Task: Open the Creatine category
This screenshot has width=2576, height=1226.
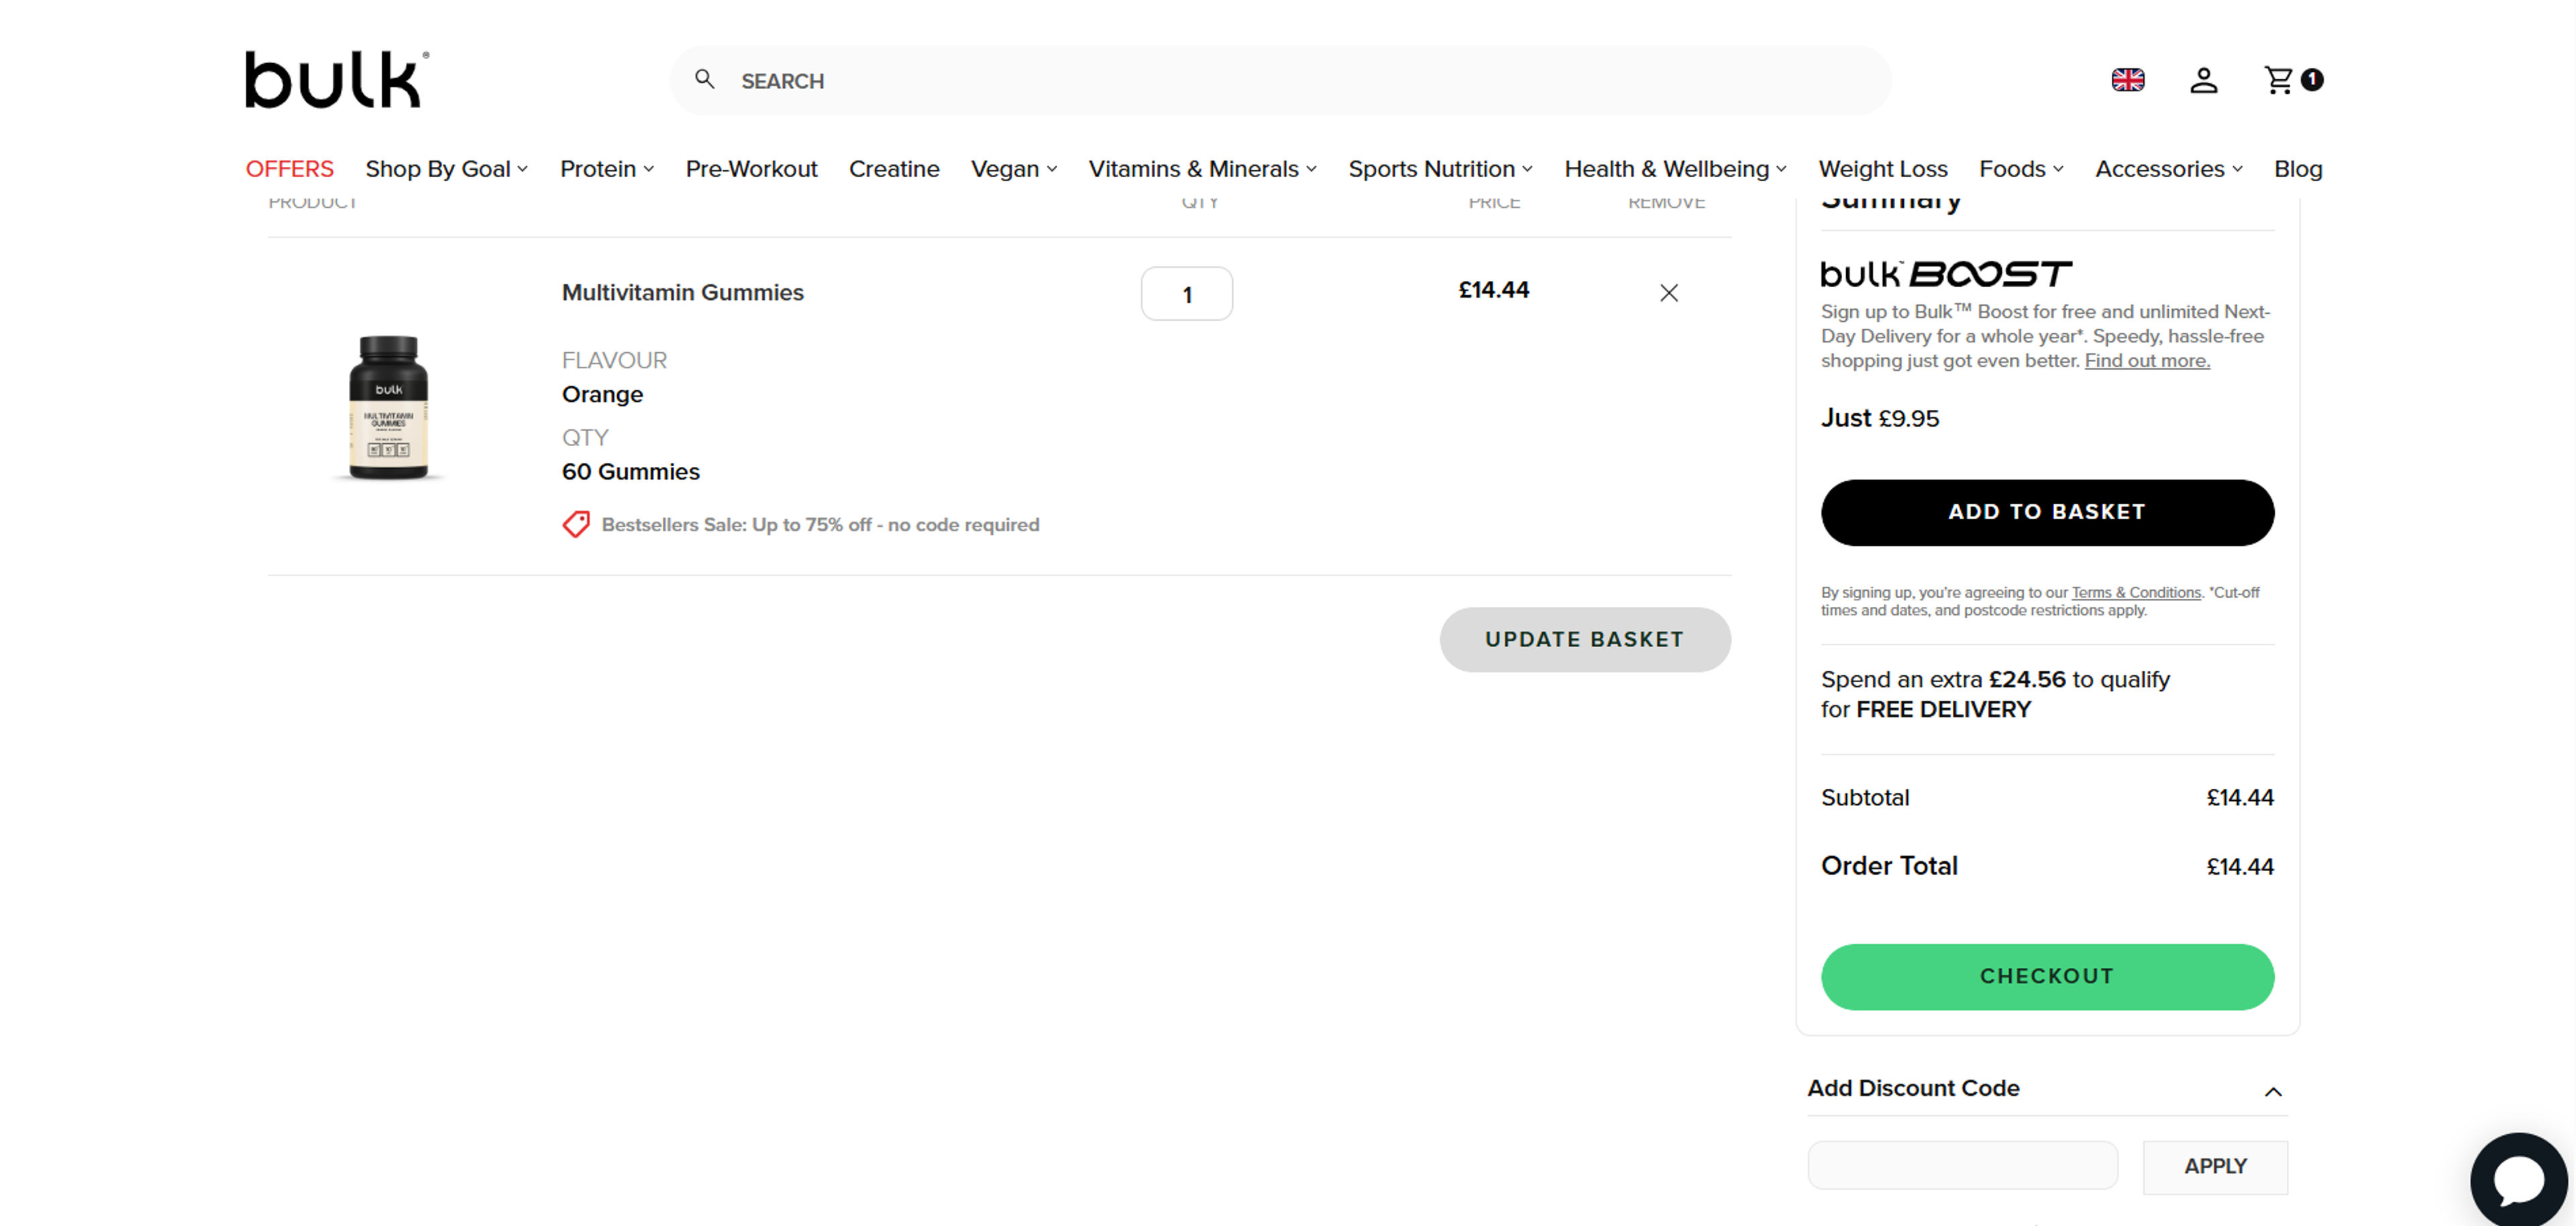Action: coord(894,169)
